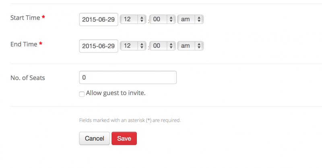Expand the Start Time am/pm selector
This screenshot has width=322, height=168.
pyautogui.click(x=190, y=19)
